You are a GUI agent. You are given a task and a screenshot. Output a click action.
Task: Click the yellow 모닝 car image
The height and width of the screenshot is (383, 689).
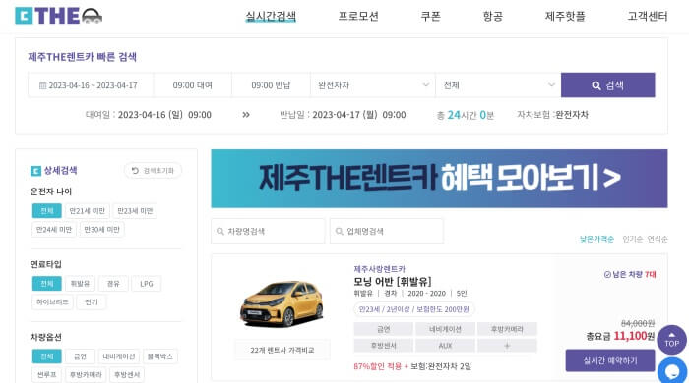282,303
